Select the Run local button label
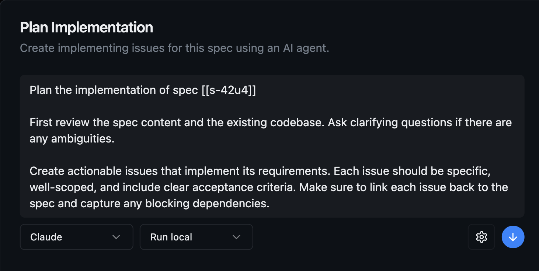 (x=171, y=237)
